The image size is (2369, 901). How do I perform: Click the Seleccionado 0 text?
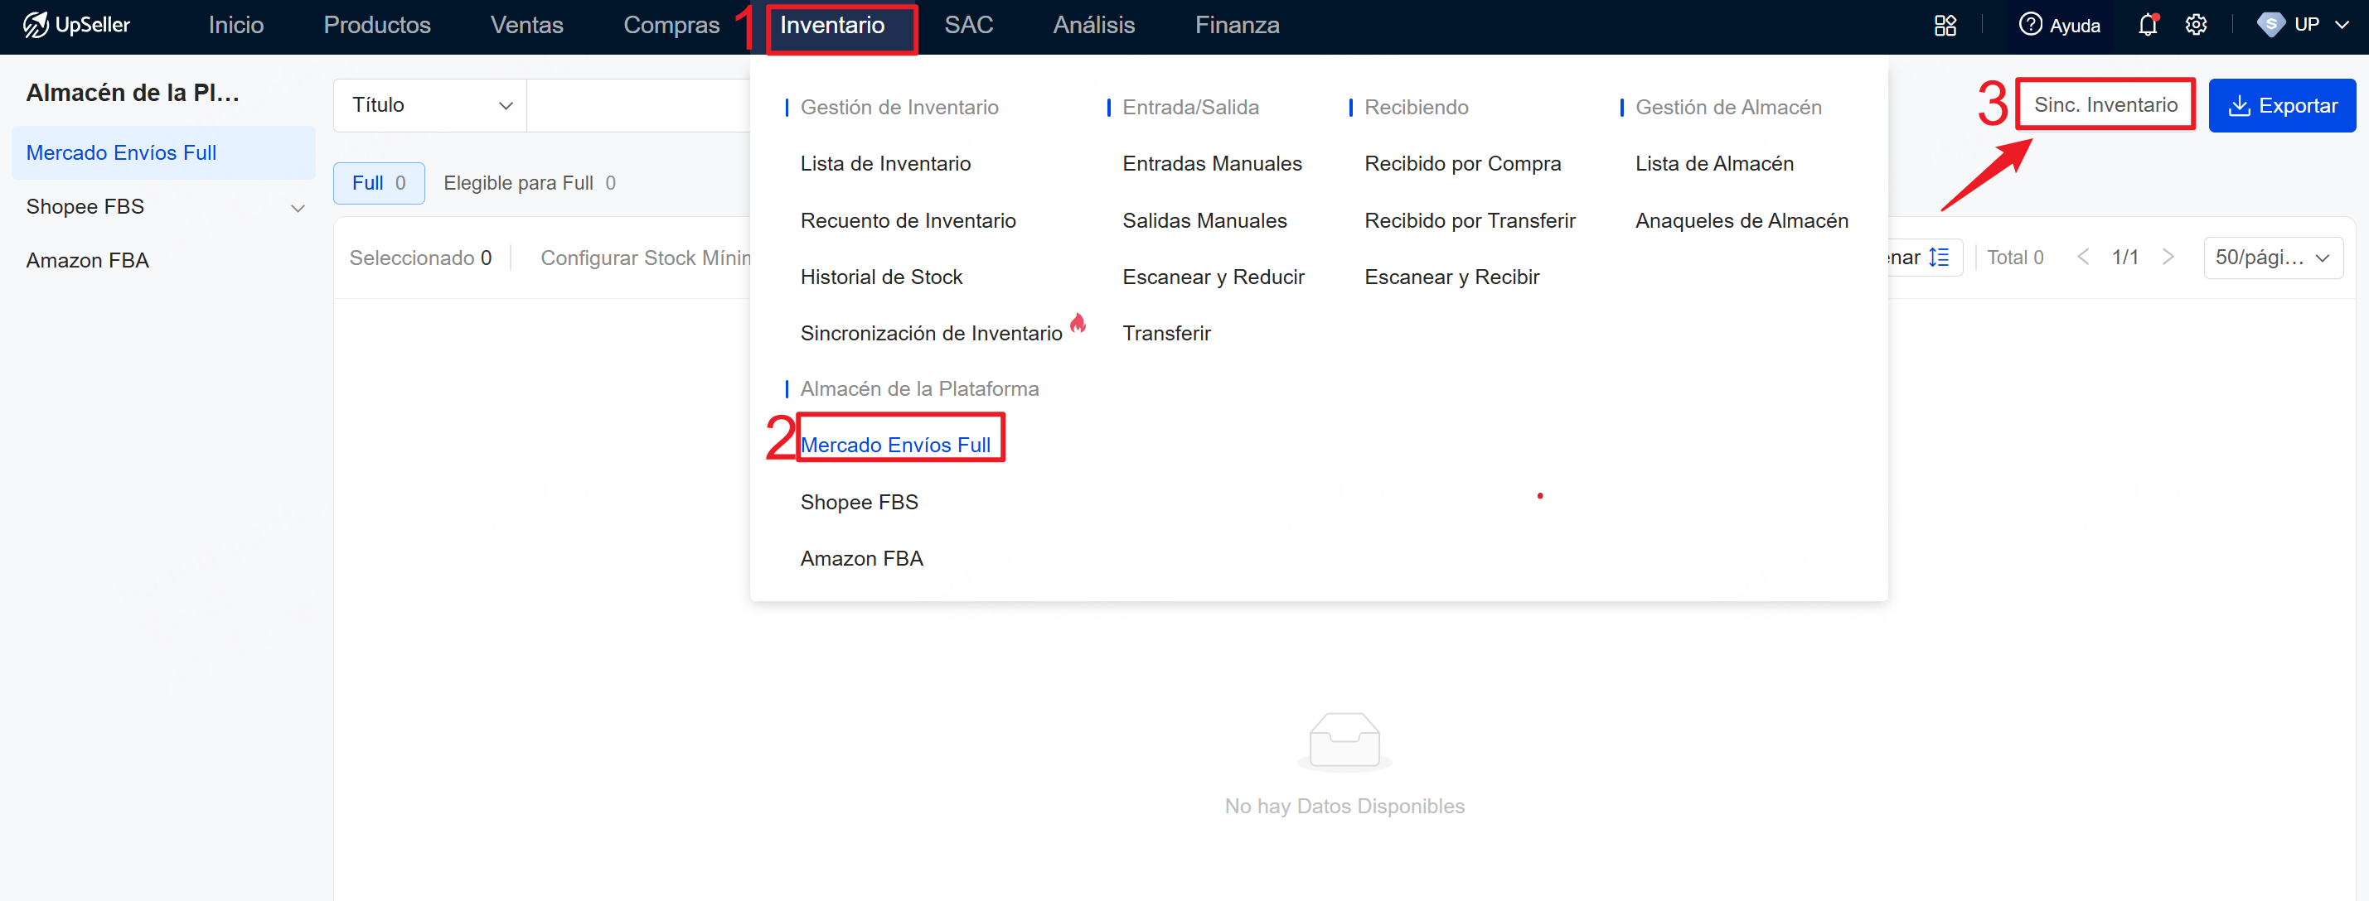420,258
